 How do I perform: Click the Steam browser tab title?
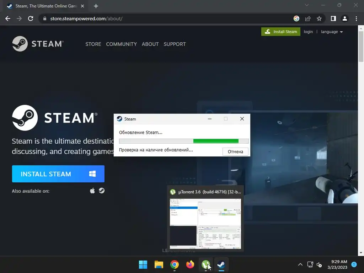coord(46,6)
